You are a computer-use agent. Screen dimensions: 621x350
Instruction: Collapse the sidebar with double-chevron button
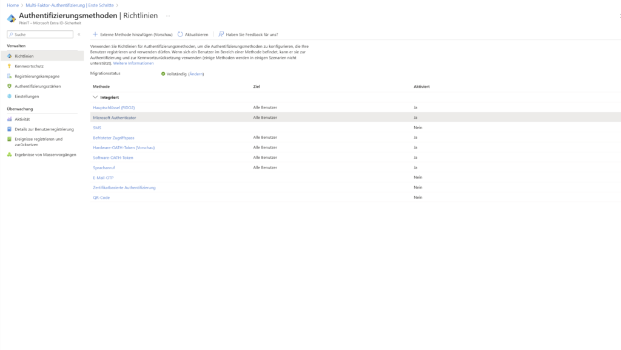(x=78, y=35)
